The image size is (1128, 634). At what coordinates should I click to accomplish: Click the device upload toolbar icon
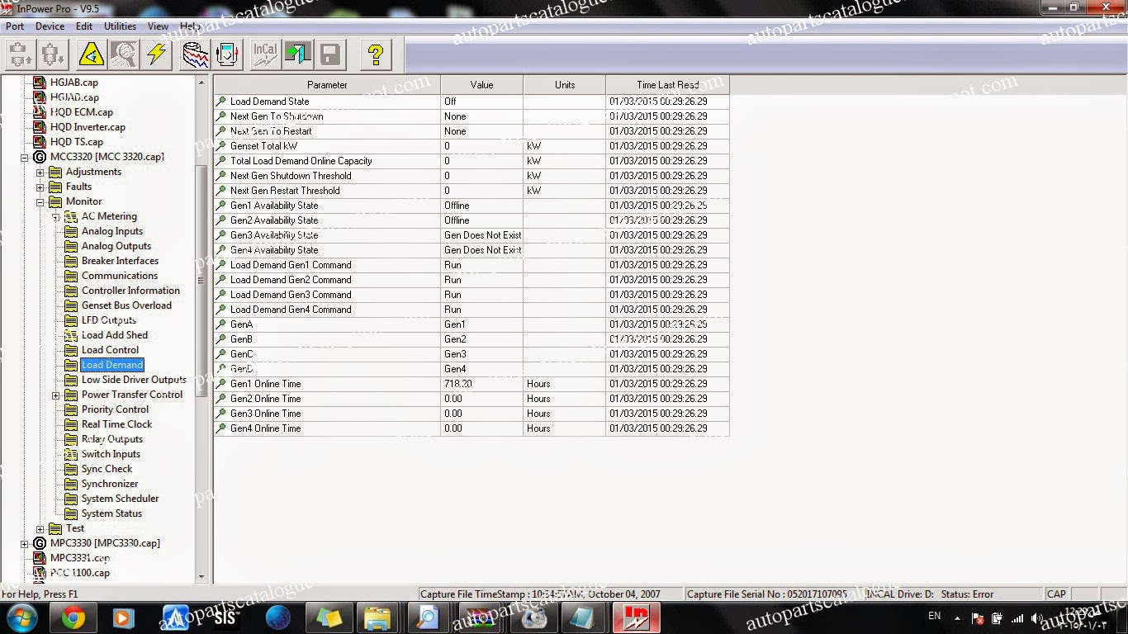(x=20, y=54)
